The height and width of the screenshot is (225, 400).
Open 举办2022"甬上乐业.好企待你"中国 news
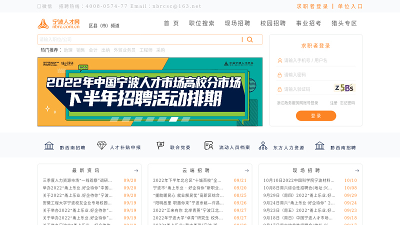pyautogui.click(x=77, y=188)
